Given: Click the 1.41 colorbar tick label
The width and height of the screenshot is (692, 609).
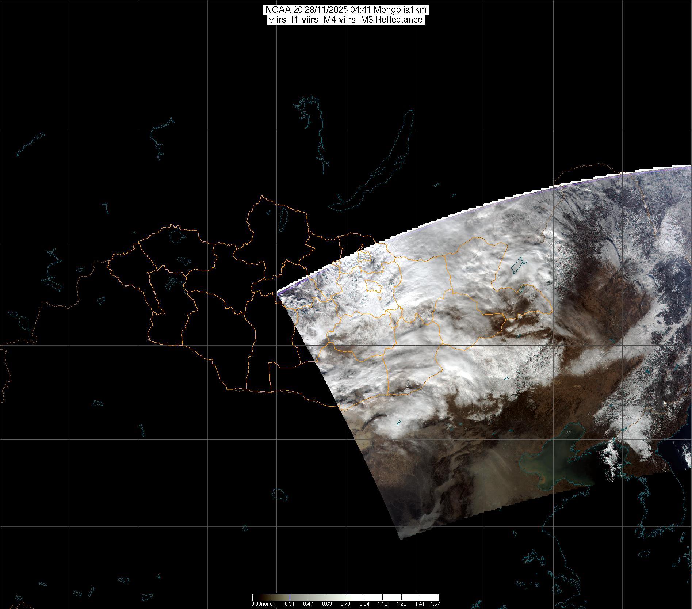Looking at the screenshot, I should (420, 604).
